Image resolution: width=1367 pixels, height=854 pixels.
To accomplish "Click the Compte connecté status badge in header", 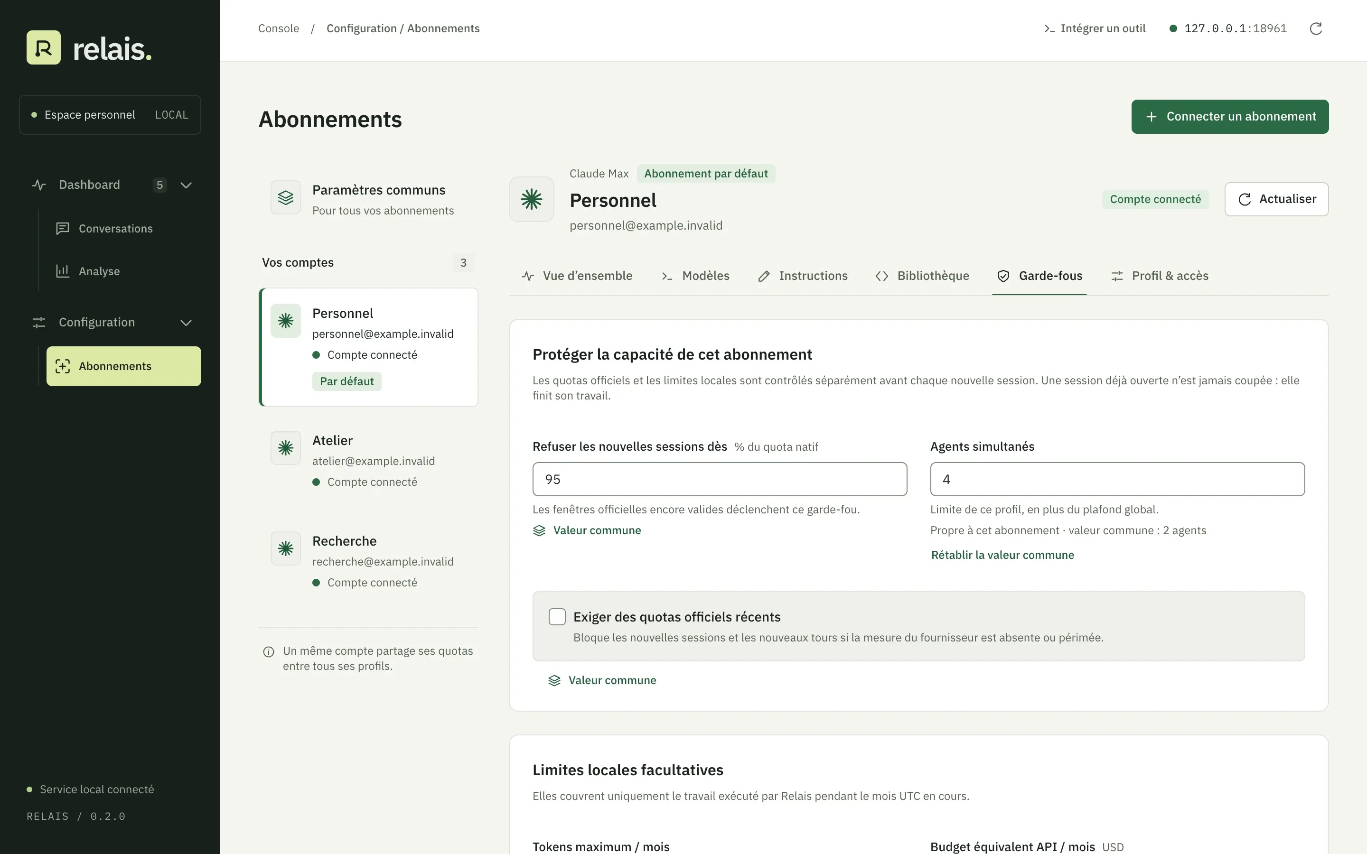I will point(1155,199).
